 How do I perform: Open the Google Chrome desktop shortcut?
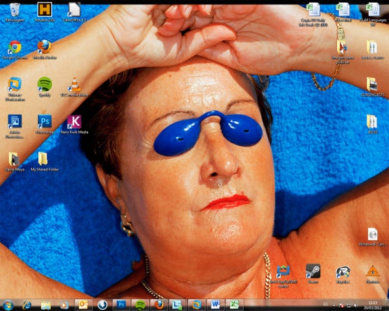point(14,47)
